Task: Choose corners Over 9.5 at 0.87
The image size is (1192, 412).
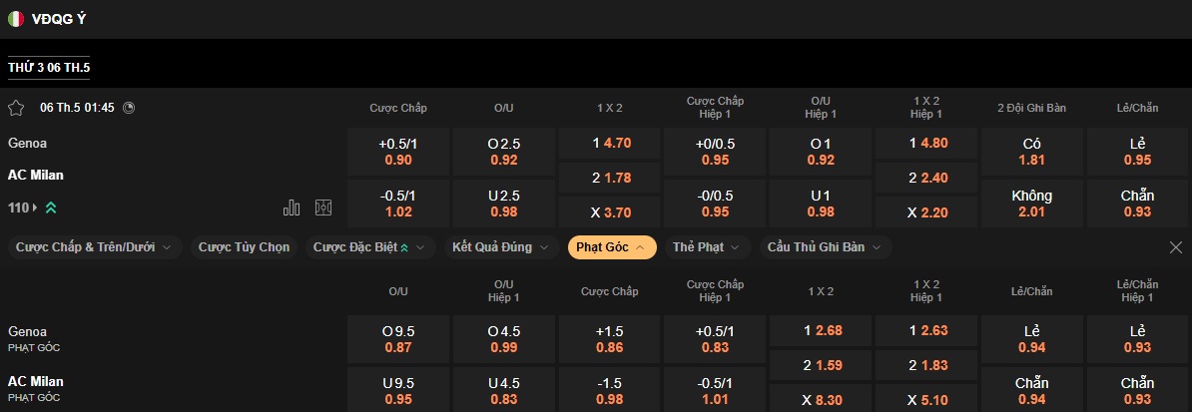Action: (x=398, y=339)
